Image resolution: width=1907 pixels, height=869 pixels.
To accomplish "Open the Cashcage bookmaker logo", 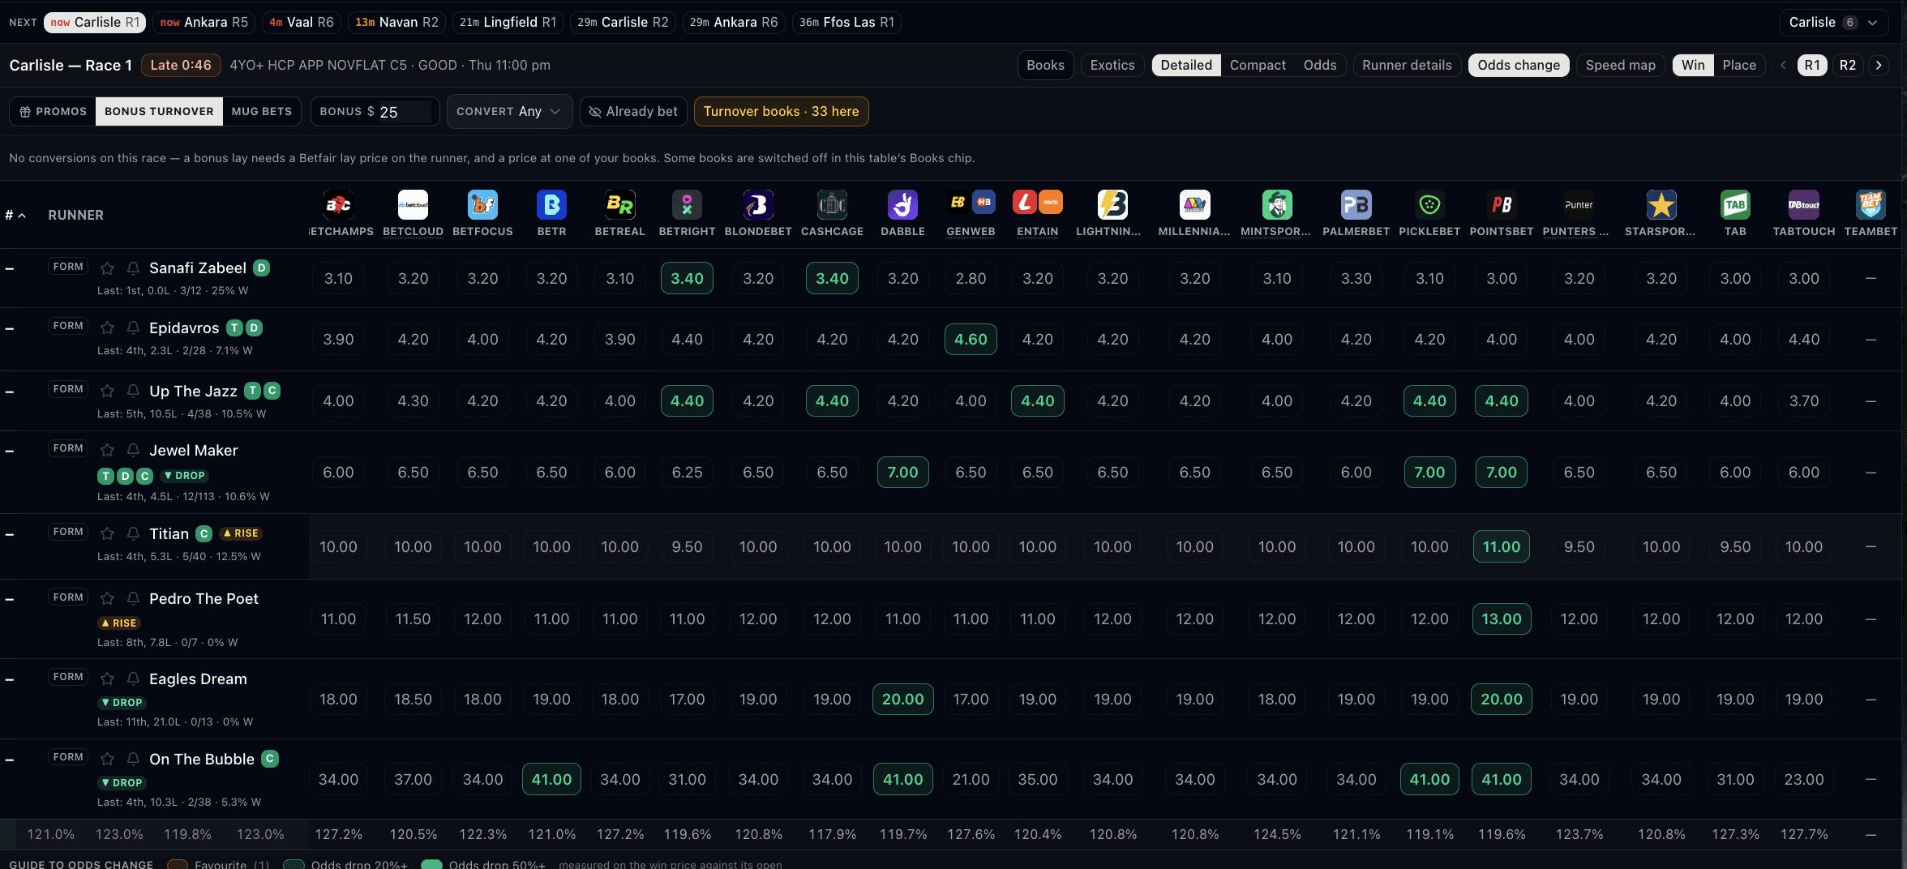I will (832, 205).
